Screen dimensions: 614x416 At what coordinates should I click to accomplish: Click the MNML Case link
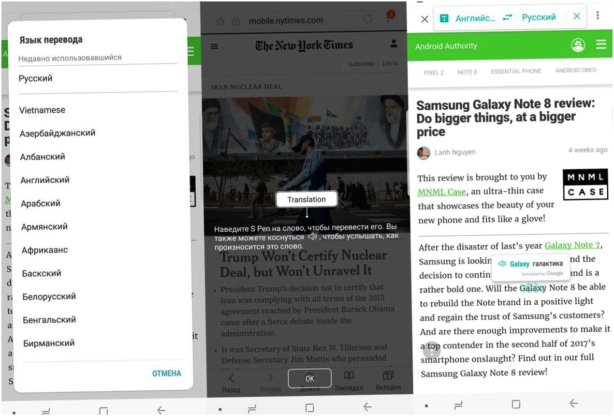pos(442,192)
